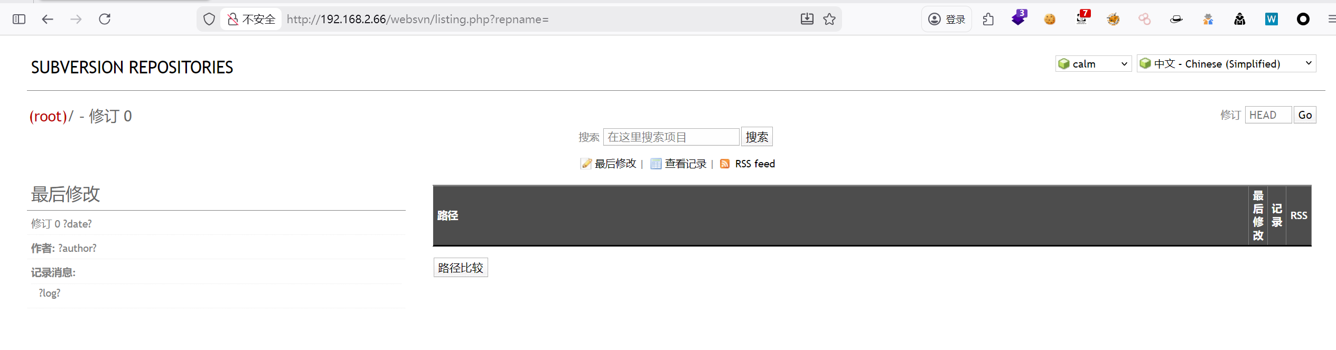
Task: Go back with the browser back arrow
Action: click(x=48, y=20)
